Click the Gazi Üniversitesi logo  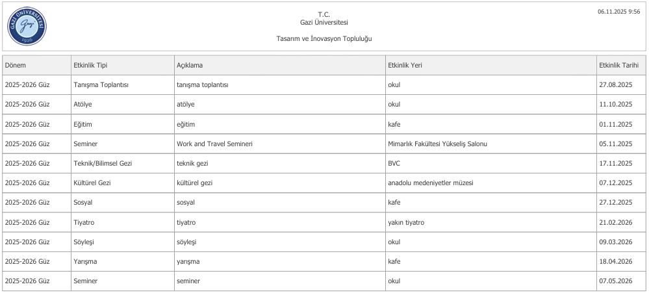point(27,26)
